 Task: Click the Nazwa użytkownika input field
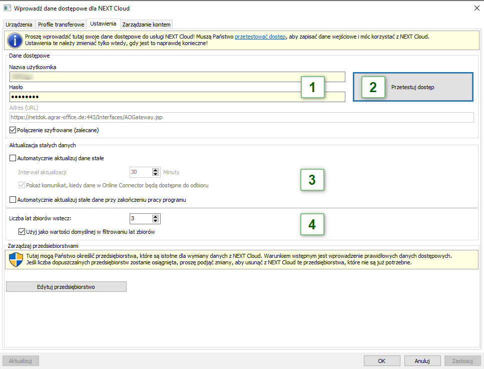click(x=177, y=77)
